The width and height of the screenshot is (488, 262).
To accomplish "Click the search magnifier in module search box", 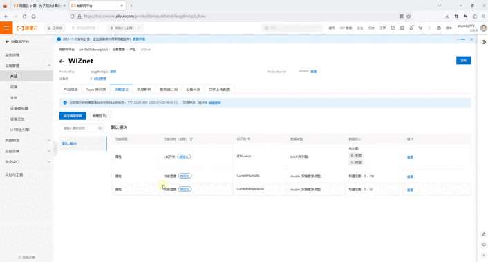I will (x=100, y=128).
